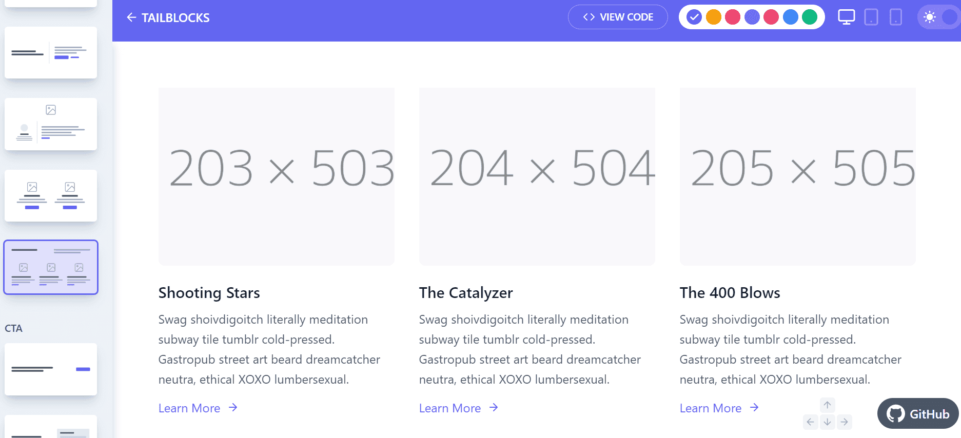
Task: Choose the checked indigo theme color
Action: pos(694,17)
